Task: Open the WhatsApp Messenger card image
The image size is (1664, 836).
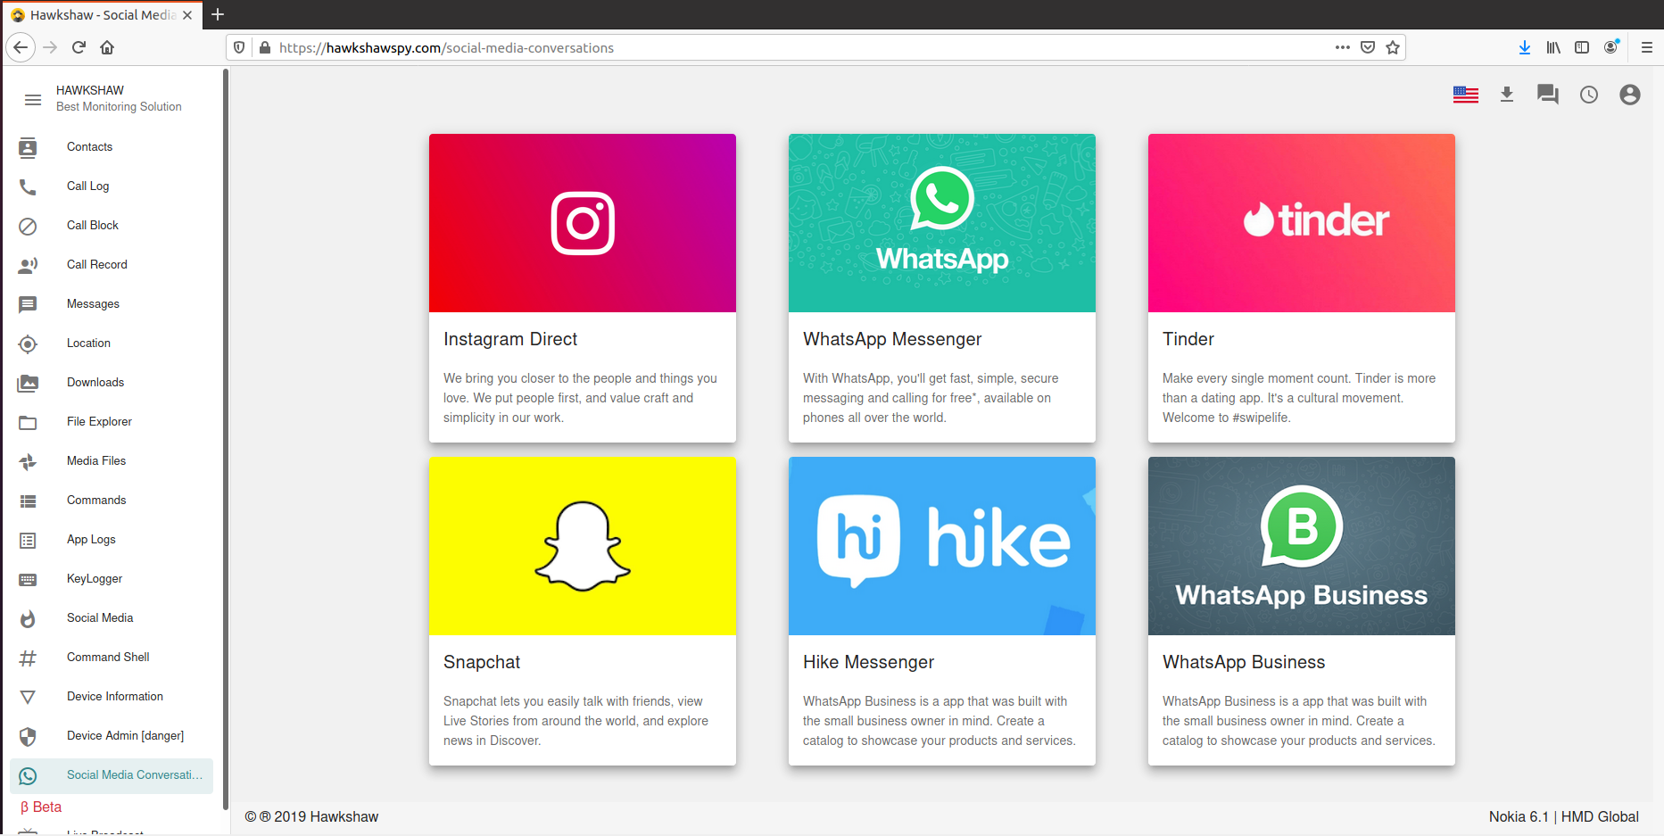Action: [942, 223]
